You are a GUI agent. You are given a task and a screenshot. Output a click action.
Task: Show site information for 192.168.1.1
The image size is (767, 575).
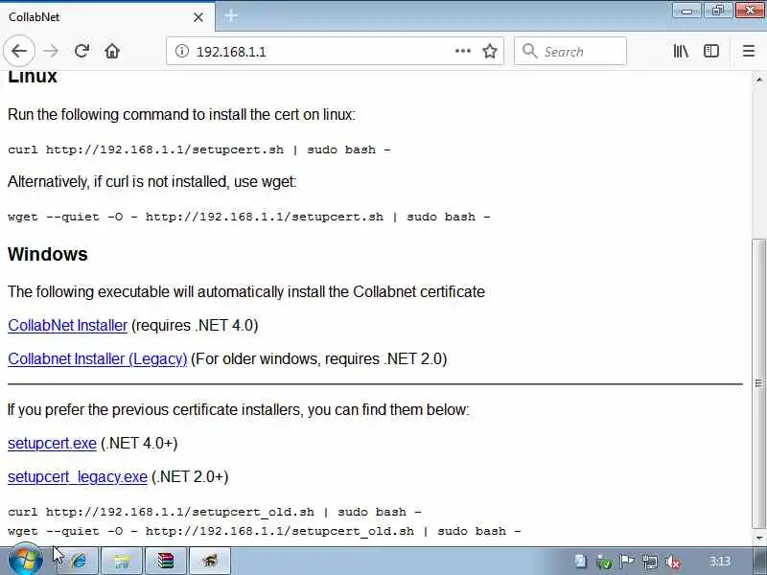click(182, 51)
